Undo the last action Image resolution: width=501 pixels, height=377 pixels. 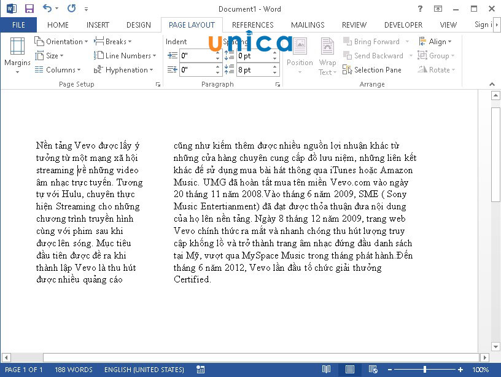47,9
